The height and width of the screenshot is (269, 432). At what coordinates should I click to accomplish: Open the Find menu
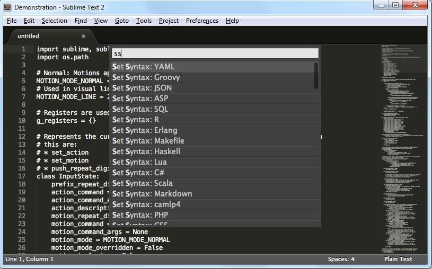pos(81,21)
